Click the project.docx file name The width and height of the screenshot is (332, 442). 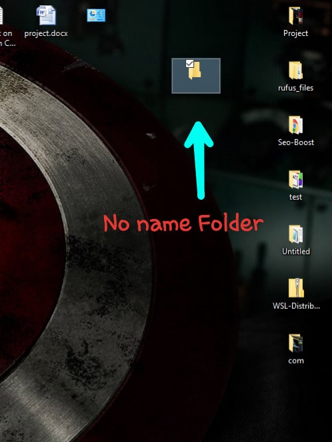click(46, 33)
